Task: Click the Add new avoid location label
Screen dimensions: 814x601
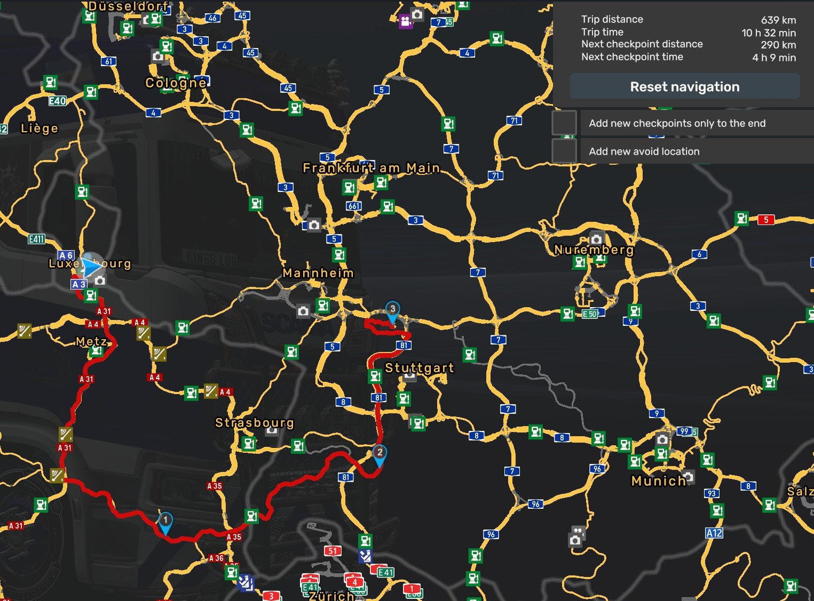Action: [644, 151]
